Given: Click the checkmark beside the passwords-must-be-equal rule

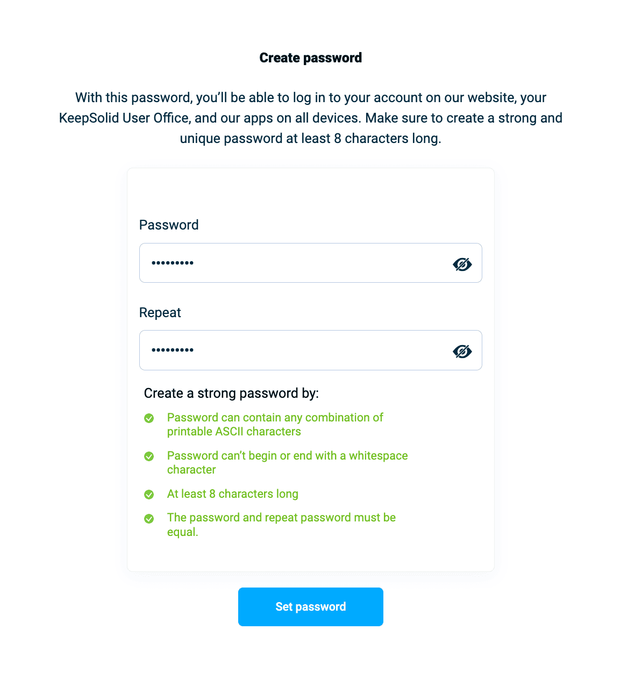Looking at the screenshot, I should pos(149,519).
